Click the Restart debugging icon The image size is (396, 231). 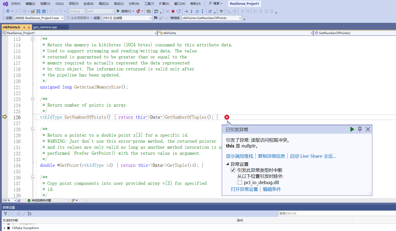tap(179, 11)
